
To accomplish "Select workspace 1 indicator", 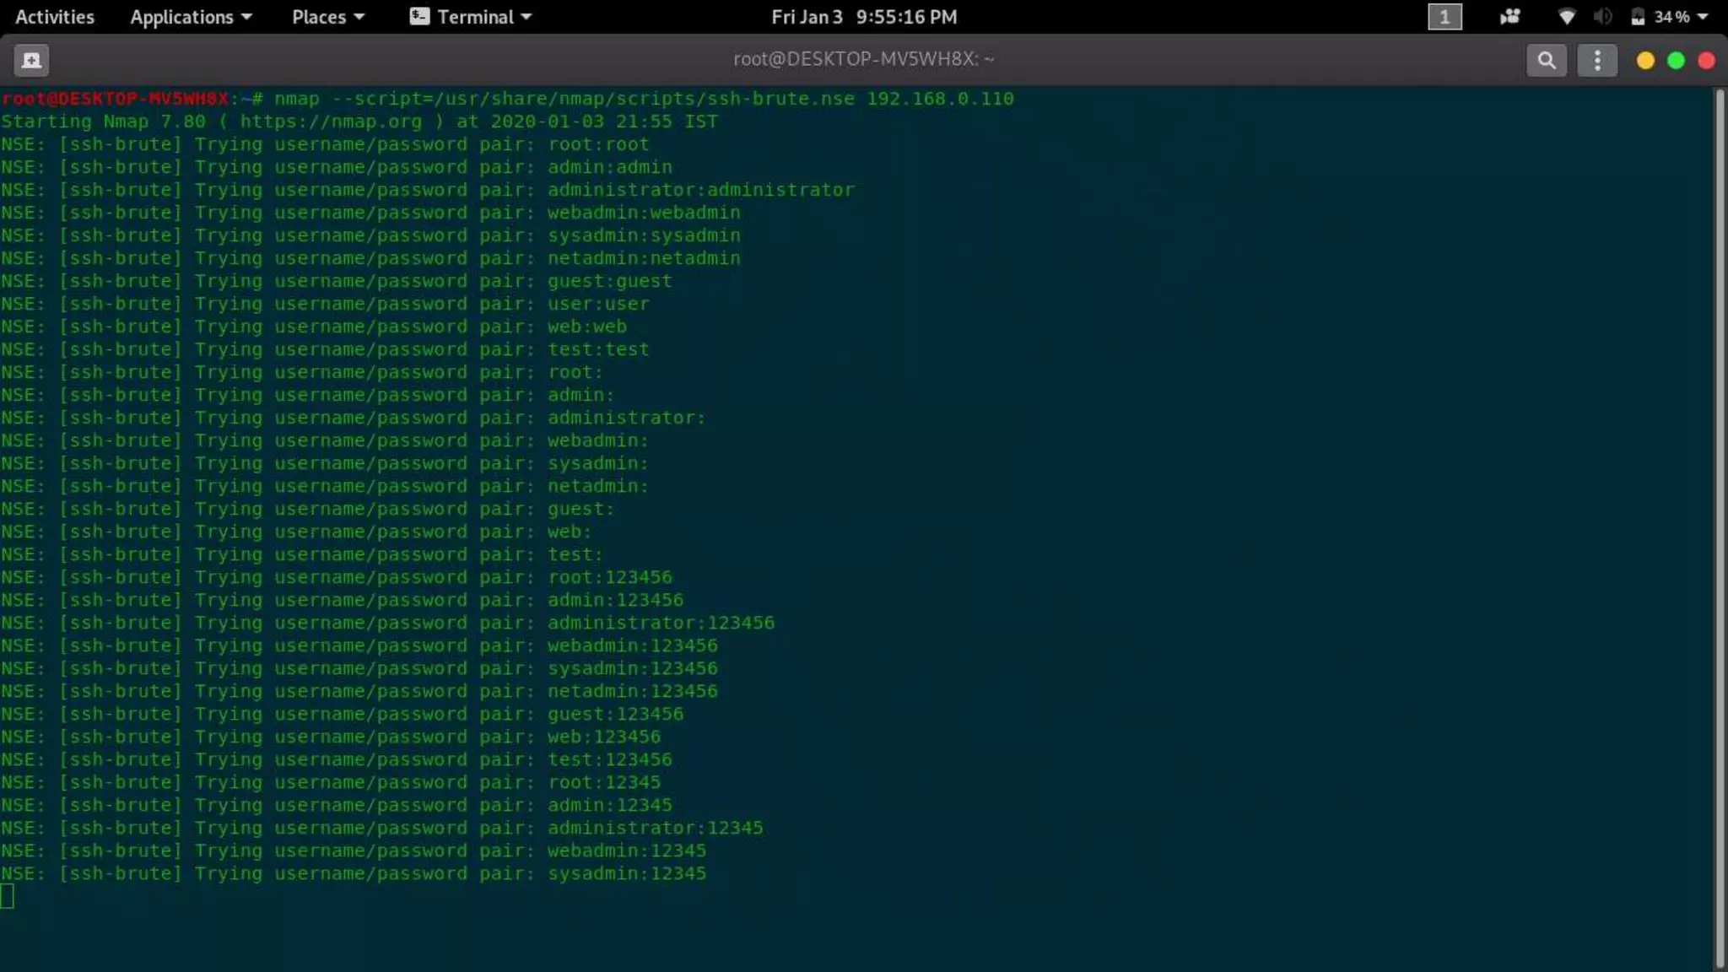I will (1444, 17).
